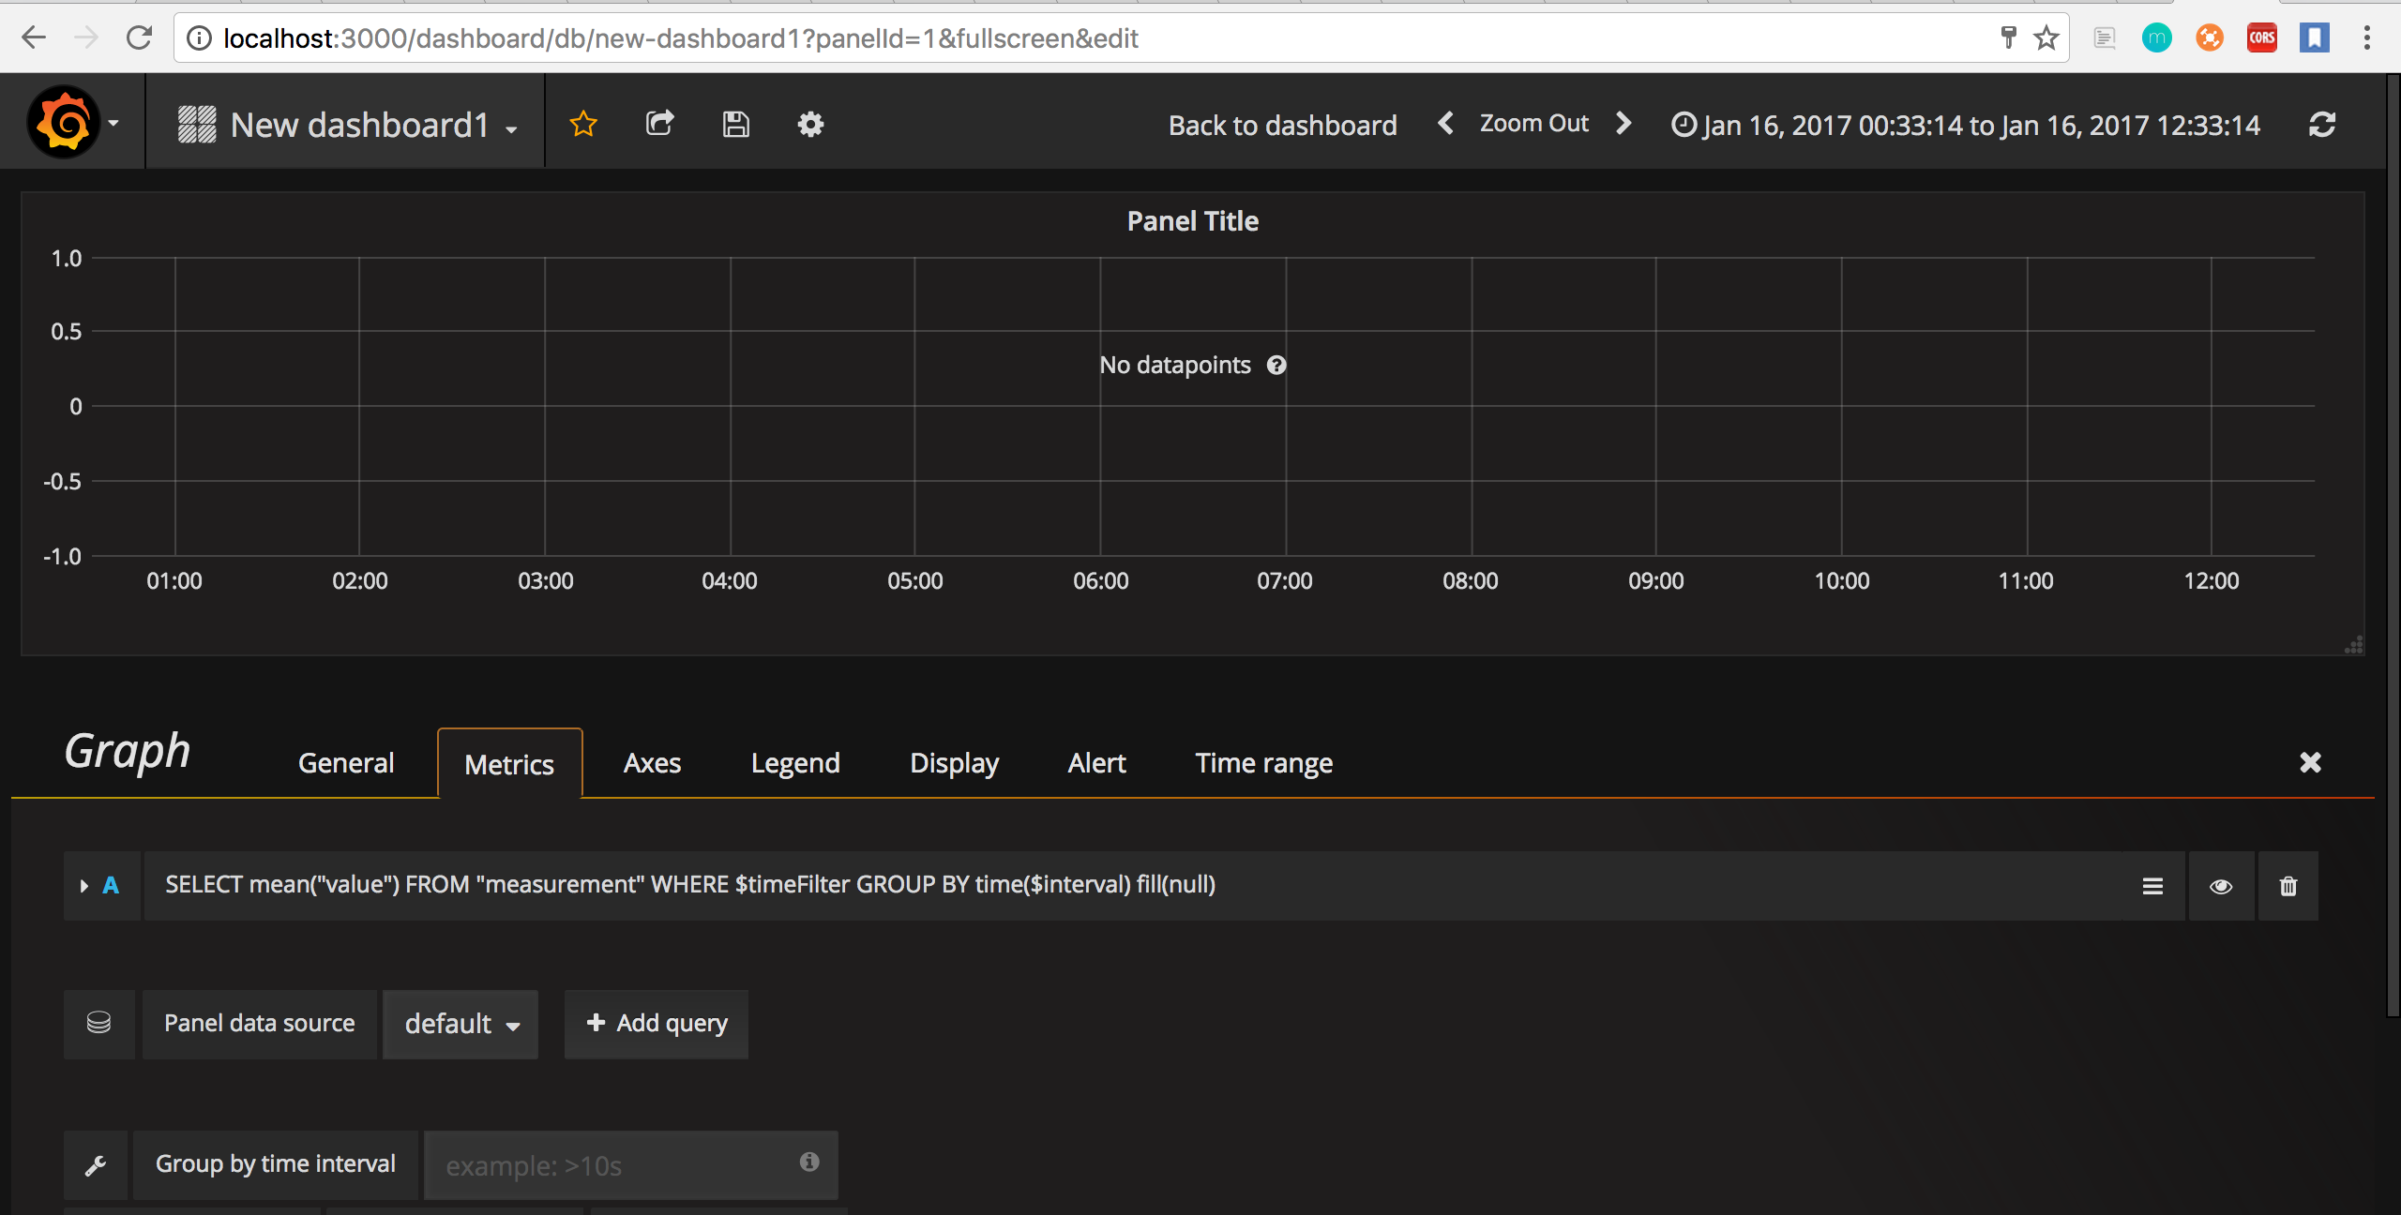Click the share dashboard icon
2401x1215 pixels.
point(659,124)
